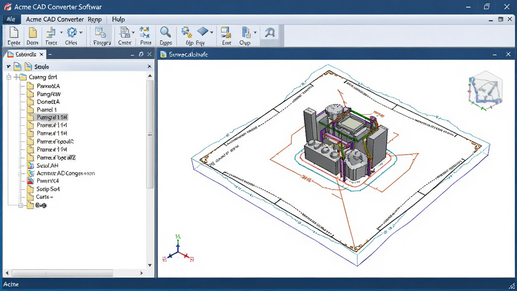Open the Acme CAD Converter menu

point(55,20)
